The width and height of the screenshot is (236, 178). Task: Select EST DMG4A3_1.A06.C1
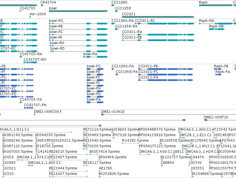pos(31,166)
